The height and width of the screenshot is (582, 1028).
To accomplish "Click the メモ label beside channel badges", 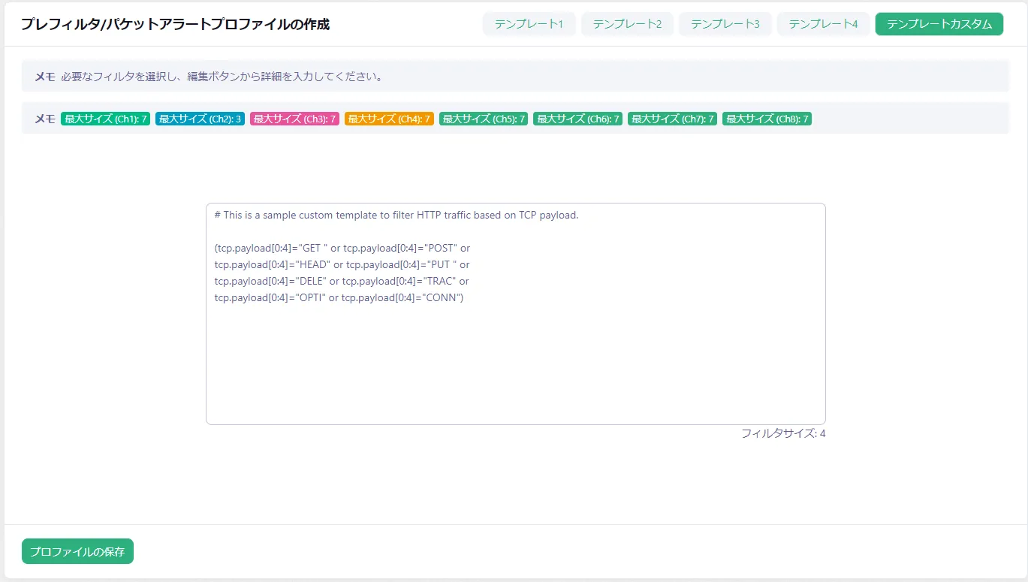I will click(x=45, y=119).
